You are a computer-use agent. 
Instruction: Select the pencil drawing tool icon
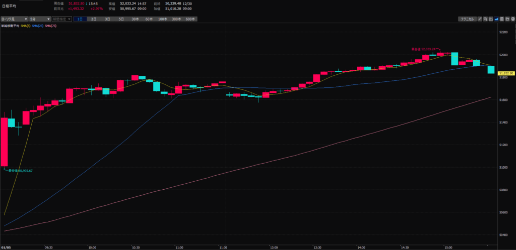[x=480, y=19]
